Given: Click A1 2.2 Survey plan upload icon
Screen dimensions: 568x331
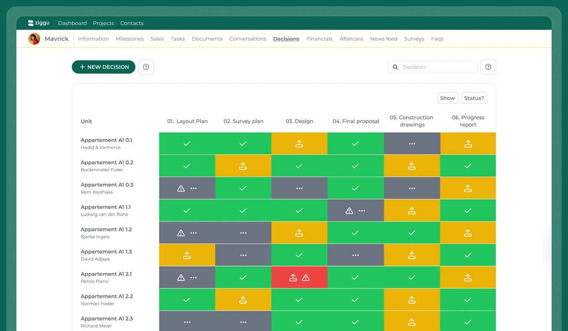Looking at the screenshot, I should [x=243, y=300].
